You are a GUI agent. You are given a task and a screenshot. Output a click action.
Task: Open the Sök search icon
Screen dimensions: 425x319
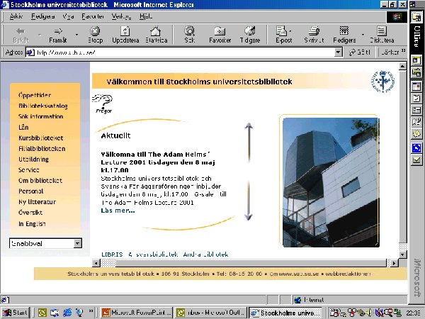(189, 33)
